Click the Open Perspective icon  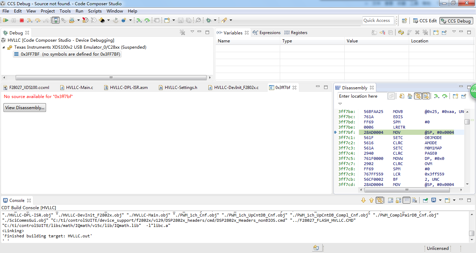(405, 21)
